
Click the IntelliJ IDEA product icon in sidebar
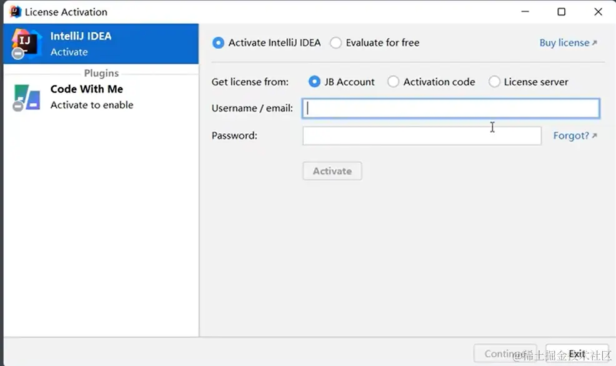coord(27,42)
